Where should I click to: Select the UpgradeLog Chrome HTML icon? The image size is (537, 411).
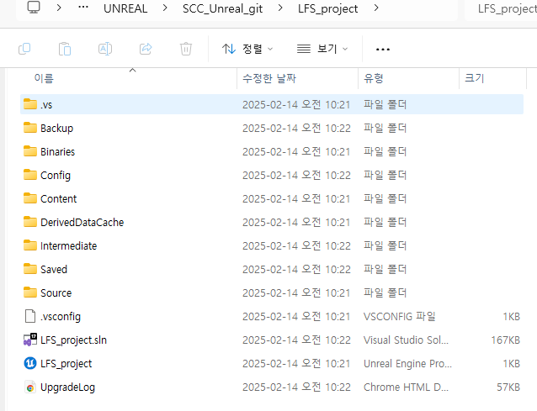point(30,387)
